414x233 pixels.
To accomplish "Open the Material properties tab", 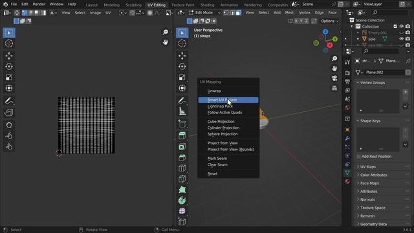I will (x=347, y=181).
